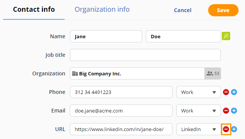The height and width of the screenshot is (139, 245).
Task: Click the building icon in Organization field
Action: 75,73
